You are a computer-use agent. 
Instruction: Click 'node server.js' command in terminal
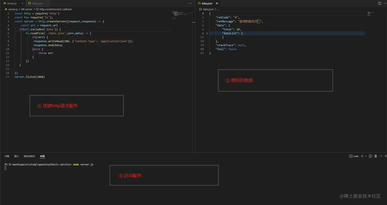tap(83, 164)
